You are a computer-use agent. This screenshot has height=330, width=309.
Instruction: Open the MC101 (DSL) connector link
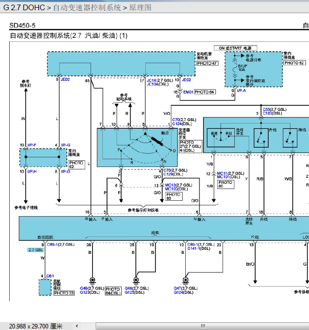[x=223, y=177]
